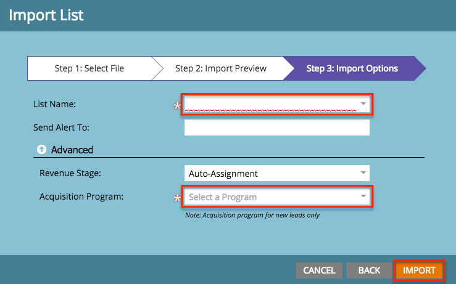Collapse the Advanced section arrow icon
The width and height of the screenshot is (456, 284).
[x=41, y=150]
